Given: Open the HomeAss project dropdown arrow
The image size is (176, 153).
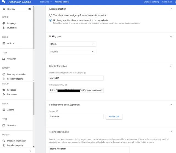Looking at the screenshot, I should [x=51, y=2].
